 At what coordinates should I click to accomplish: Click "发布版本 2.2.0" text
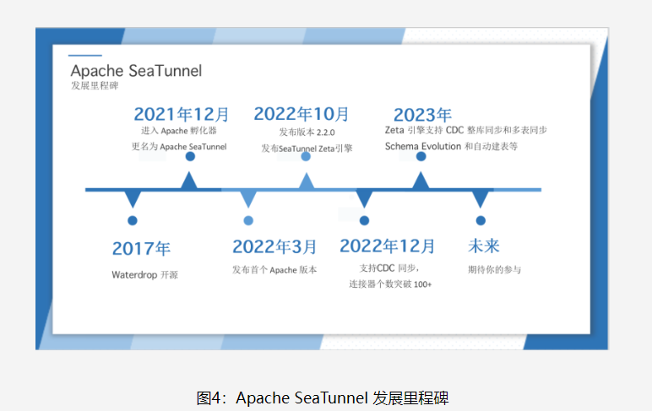[x=307, y=132]
